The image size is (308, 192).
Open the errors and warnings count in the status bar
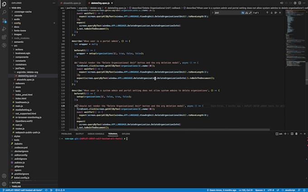coord(60,190)
